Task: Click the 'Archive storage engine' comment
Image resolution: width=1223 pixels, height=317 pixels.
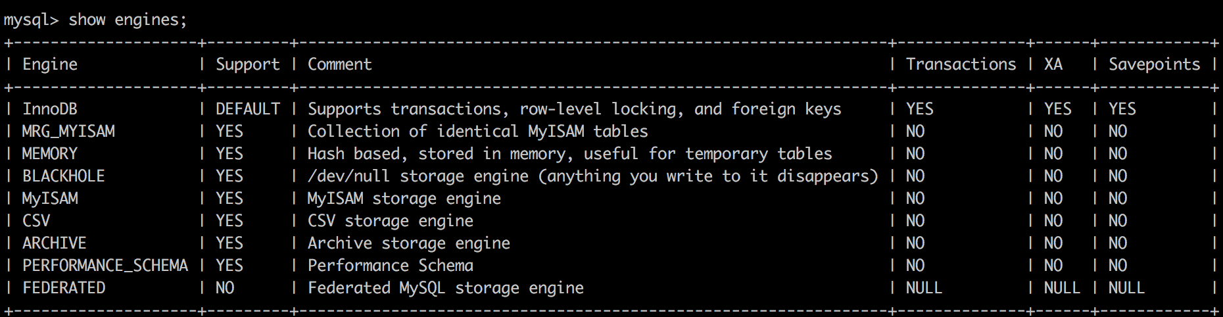Action: click(x=409, y=244)
